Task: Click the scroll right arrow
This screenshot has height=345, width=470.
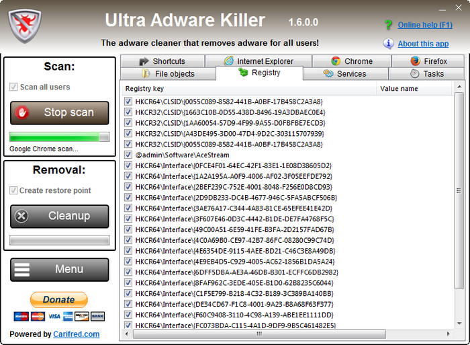Action: pos(449,334)
